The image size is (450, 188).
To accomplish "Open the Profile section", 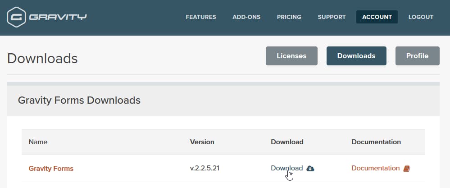I will point(418,56).
